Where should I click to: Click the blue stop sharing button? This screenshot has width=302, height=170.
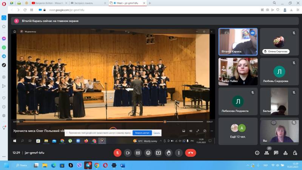[x=142, y=133]
